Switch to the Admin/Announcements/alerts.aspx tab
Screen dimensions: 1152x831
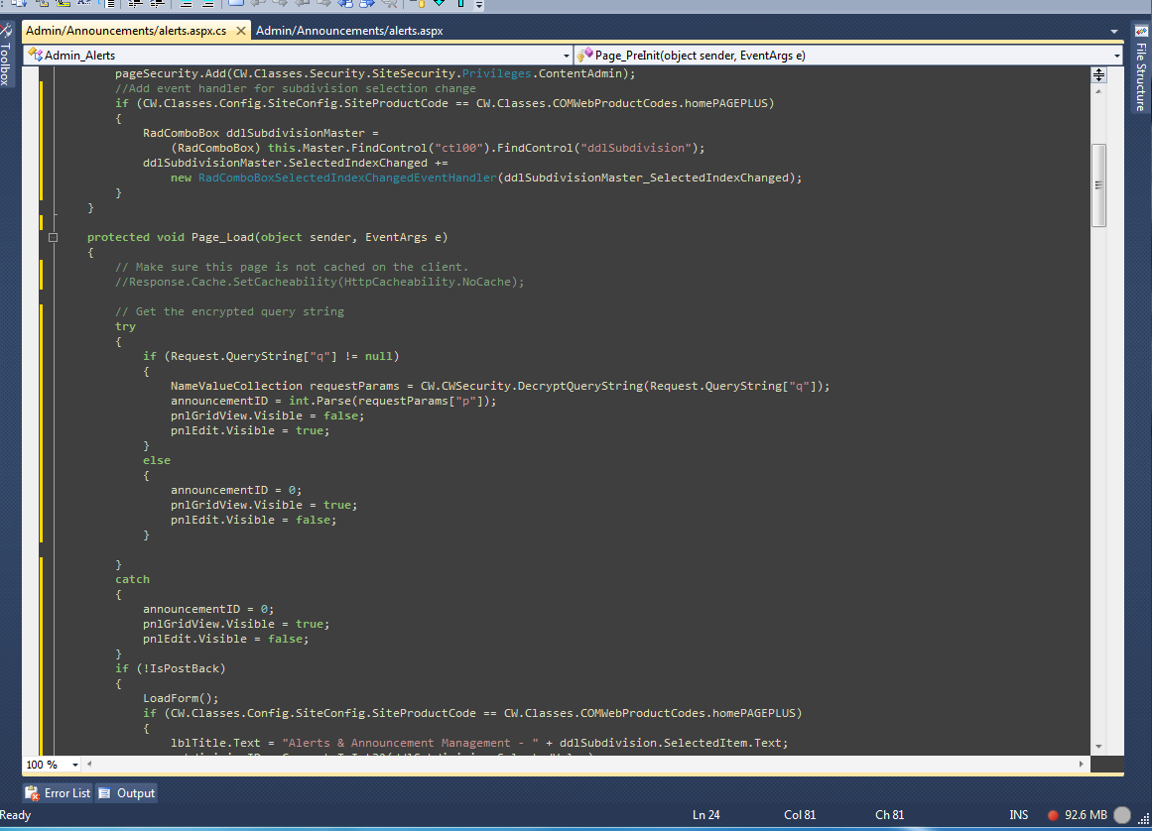pyautogui.click(x=349, y=31)
